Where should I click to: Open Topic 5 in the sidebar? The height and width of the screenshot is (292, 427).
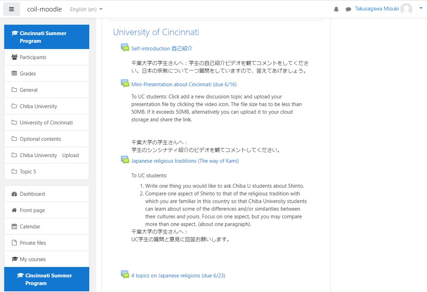47,172
